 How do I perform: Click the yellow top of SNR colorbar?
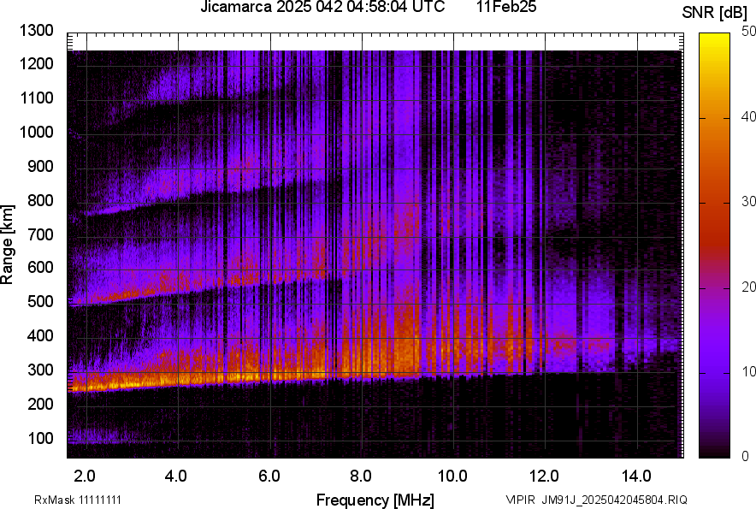click(716, 41)
